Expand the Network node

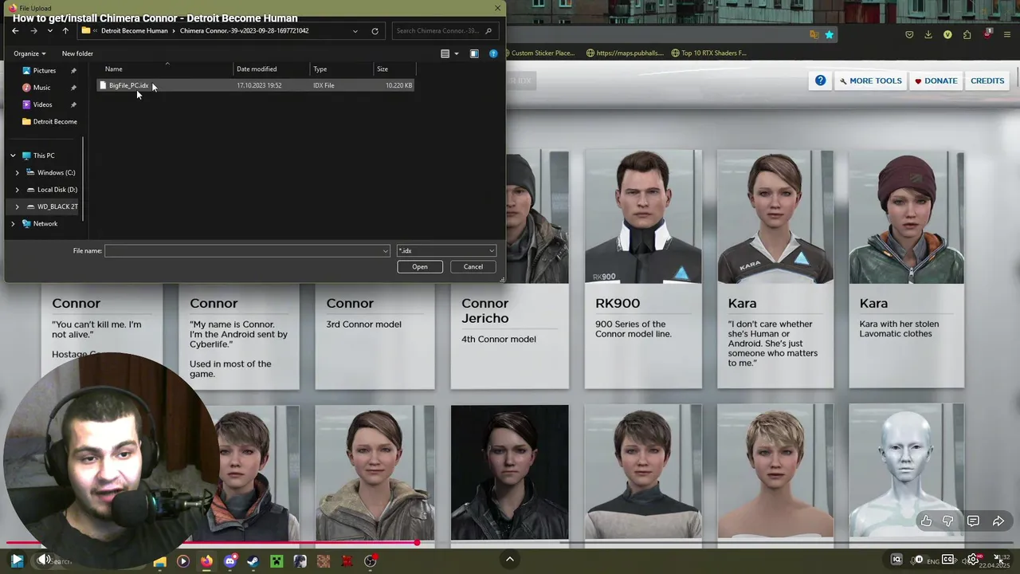click(13, 224)
